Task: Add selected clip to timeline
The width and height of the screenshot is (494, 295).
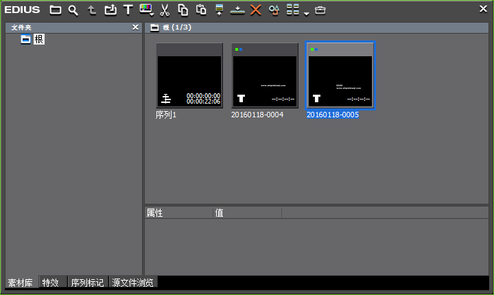Action: pos(237,11)
